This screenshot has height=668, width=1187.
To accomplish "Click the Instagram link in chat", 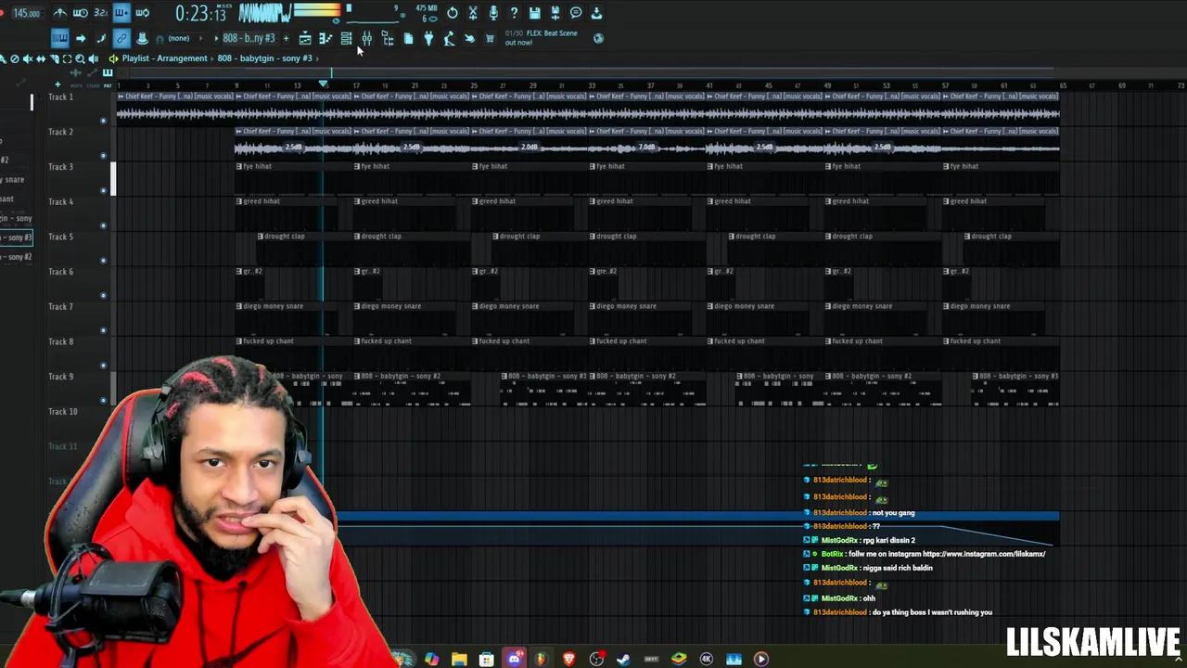I will coord(984,554).
